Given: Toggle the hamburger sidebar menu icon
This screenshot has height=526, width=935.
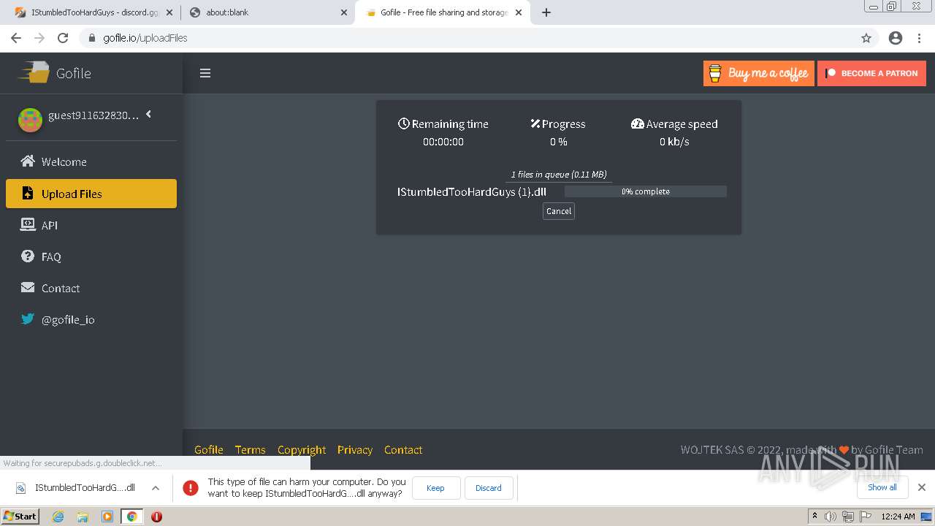Looking at the screenshot, I should tap(205, 73).
